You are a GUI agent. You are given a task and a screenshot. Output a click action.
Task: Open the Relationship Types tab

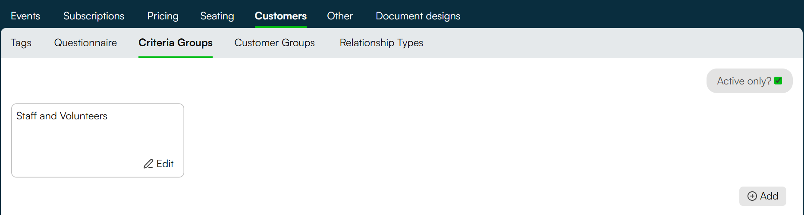point(381,43)
